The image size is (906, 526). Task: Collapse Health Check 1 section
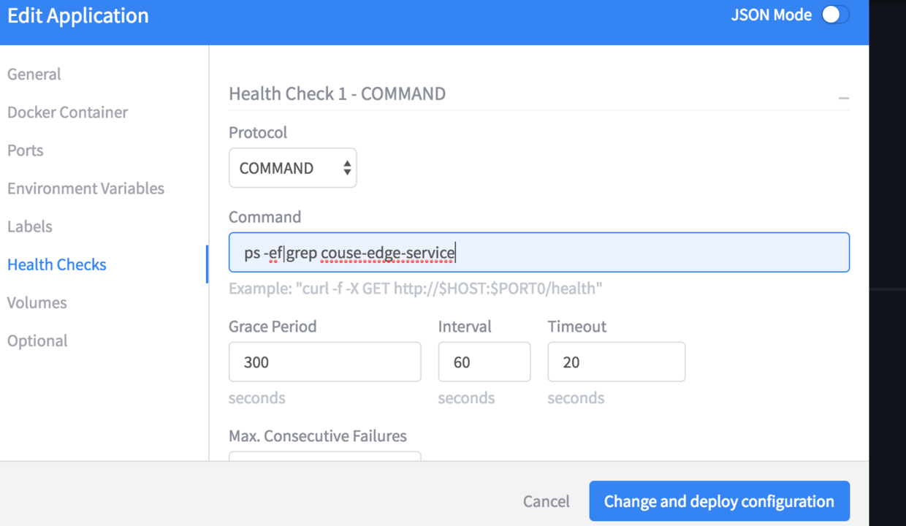tap(844, 98)
